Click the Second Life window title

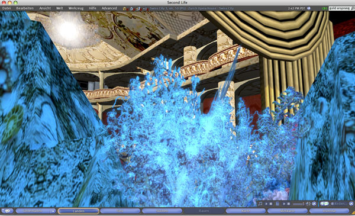point(177,2)
